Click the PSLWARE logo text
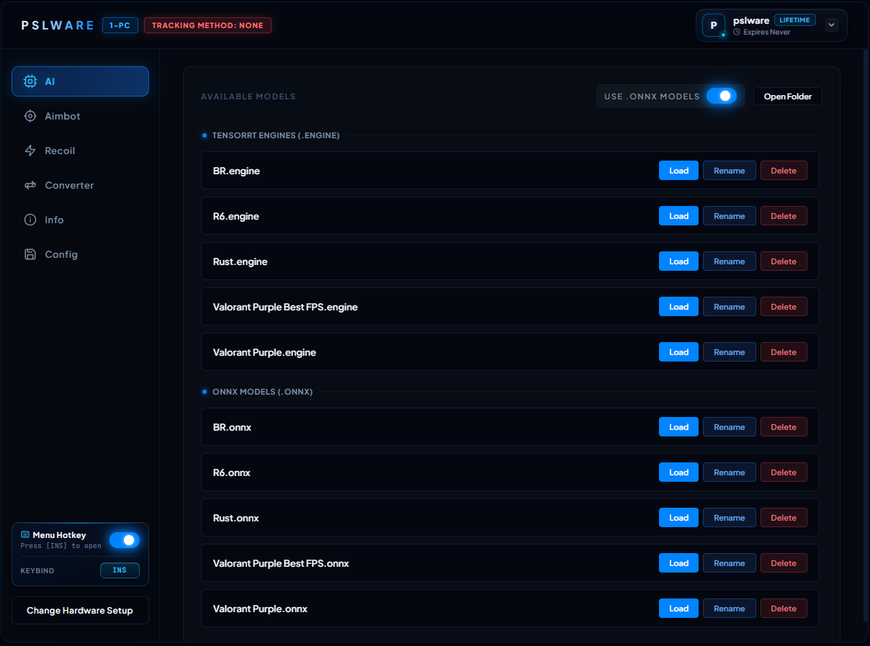 pyautogui.click(x=58, y=25)
